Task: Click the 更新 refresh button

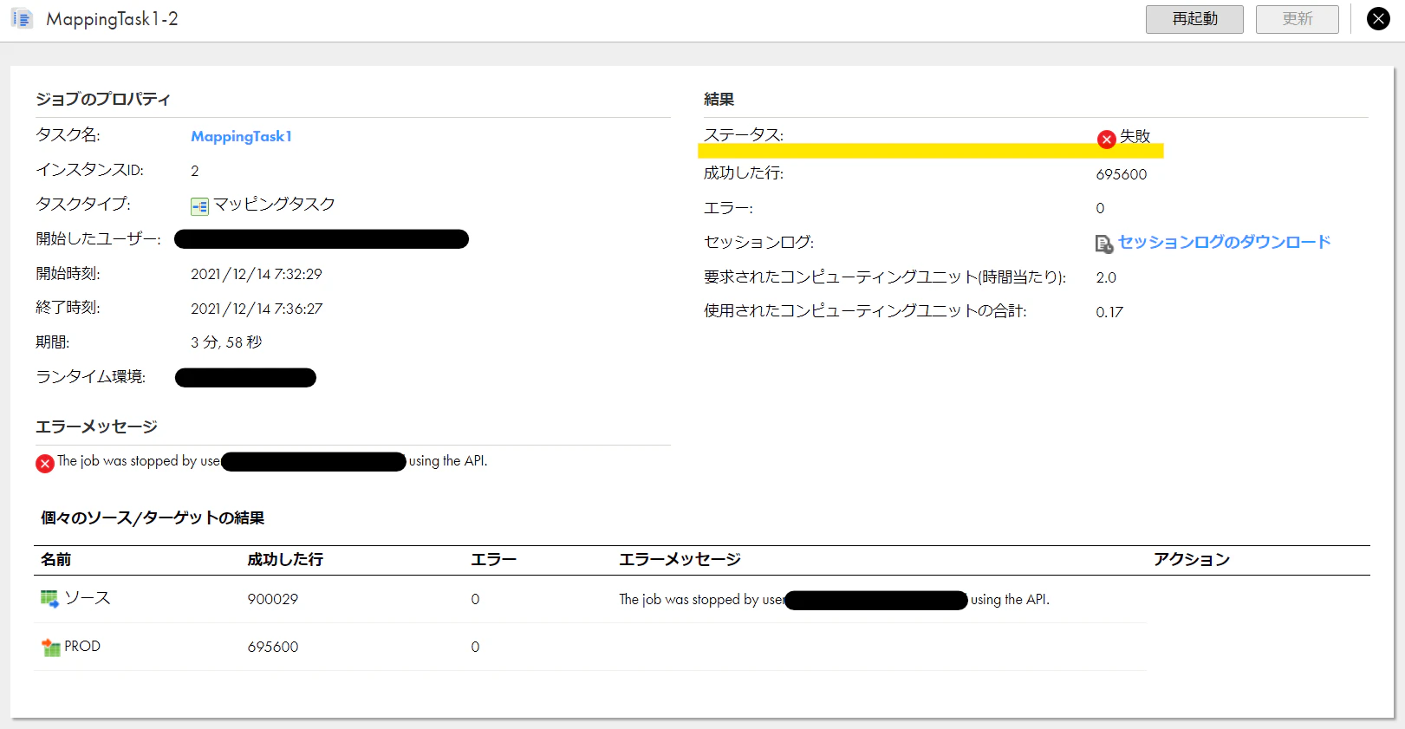Action: [x=1298, y=19]
